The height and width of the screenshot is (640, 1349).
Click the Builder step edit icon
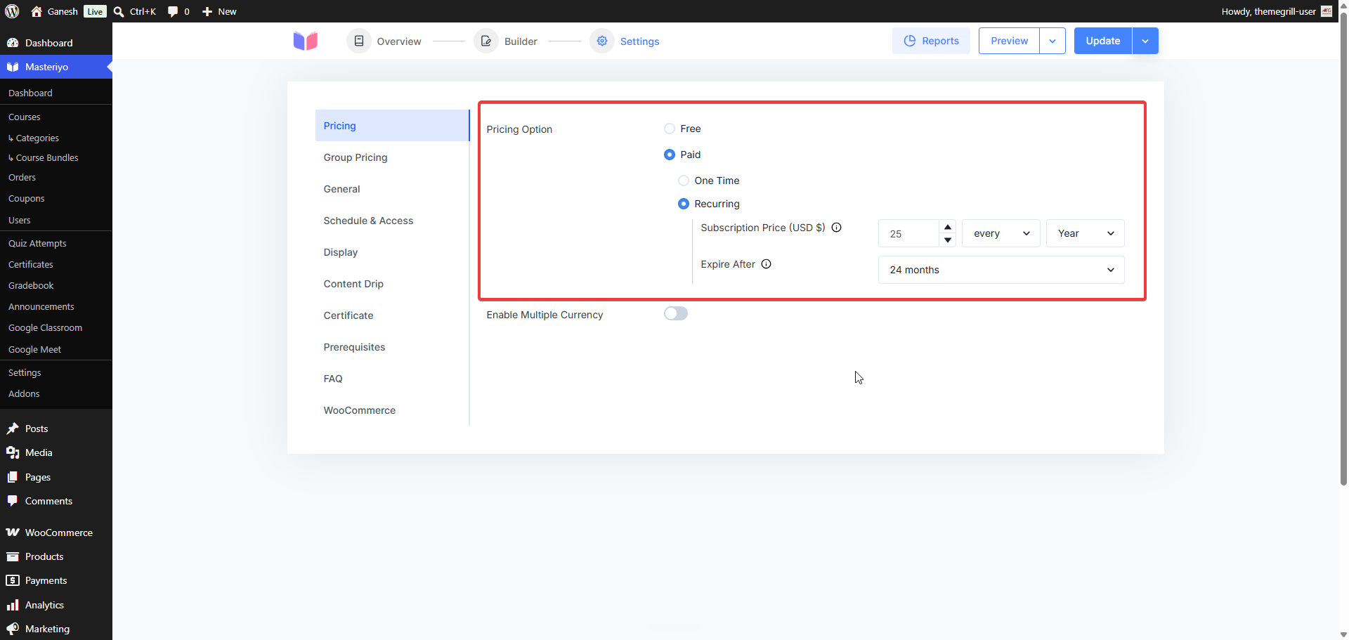(486, 41)
